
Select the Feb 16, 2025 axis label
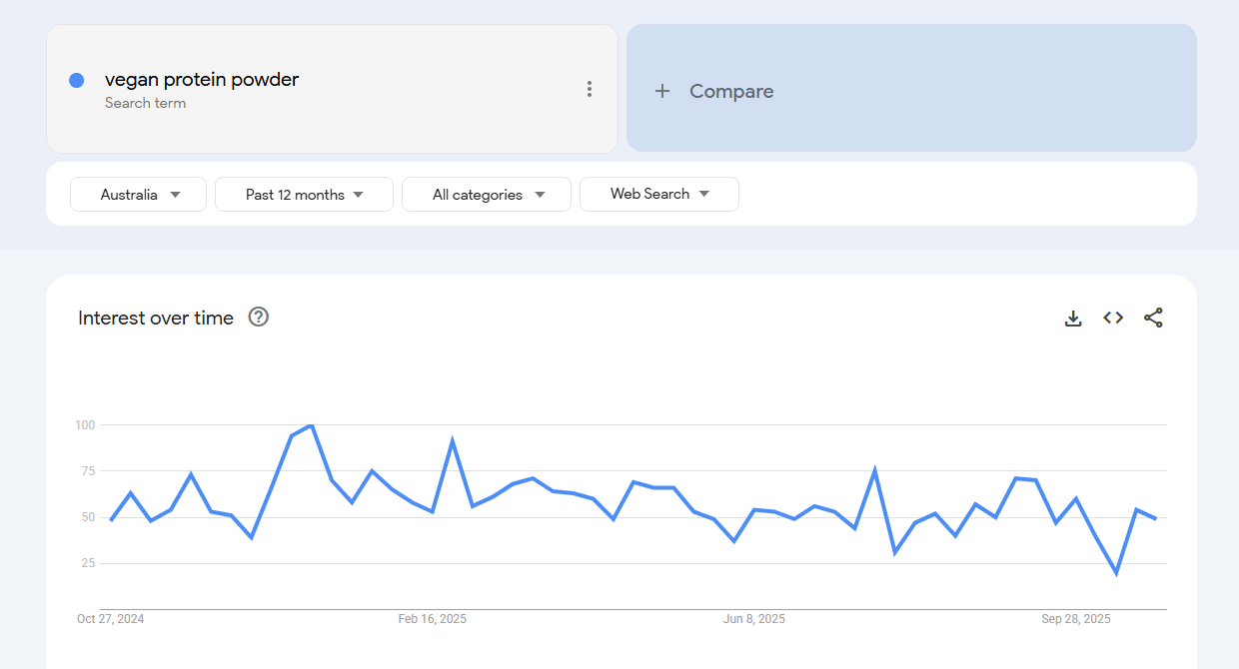coord(432,619)
